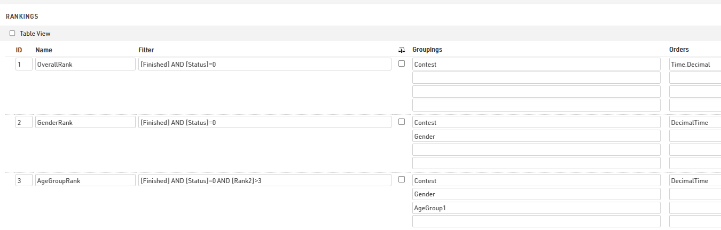Click the DecimalTime order field for GenderRank
Screen dimensions: 721x230
(x=694, y=122)
